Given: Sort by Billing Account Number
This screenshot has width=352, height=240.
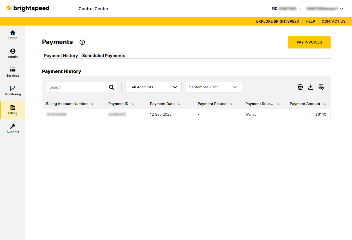Looking at the screenshot, I should pos(92,104).
